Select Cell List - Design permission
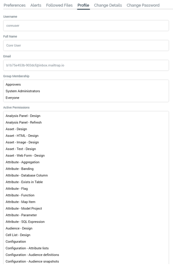The height and width of the screenshot is (265, 173). click(18, 235)
